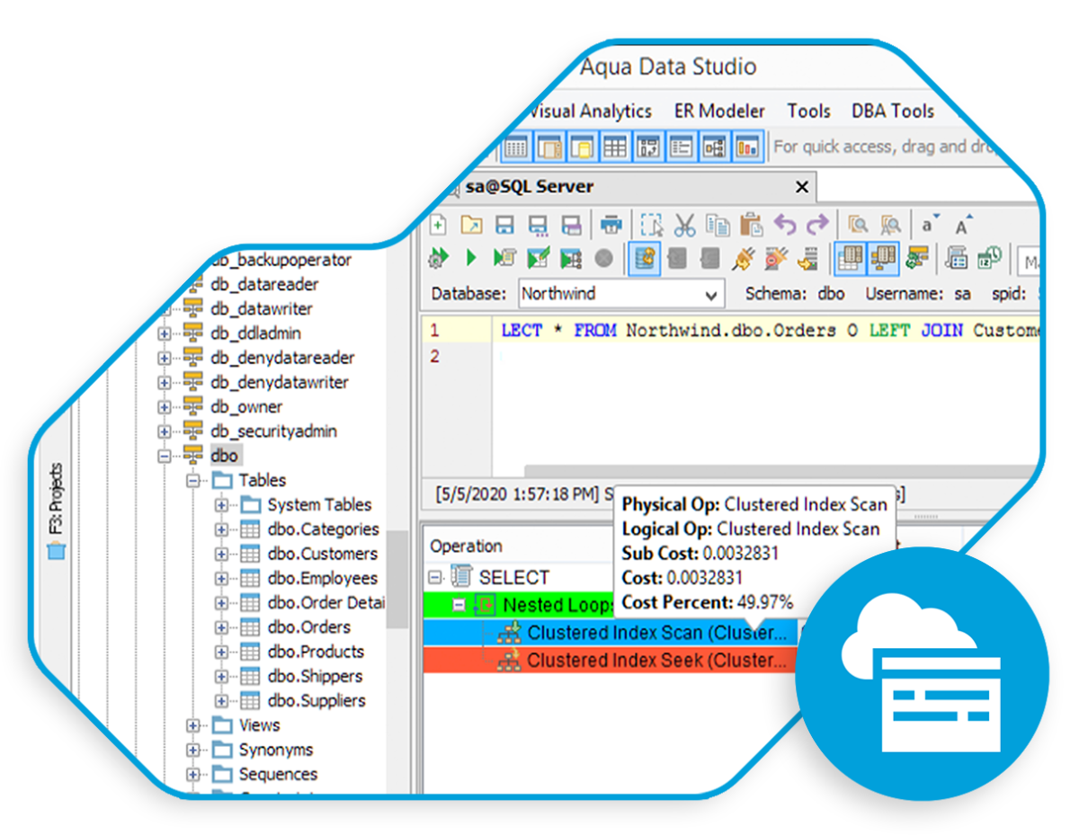Expand the dbo.Orders table node

[x=221, y=627]
